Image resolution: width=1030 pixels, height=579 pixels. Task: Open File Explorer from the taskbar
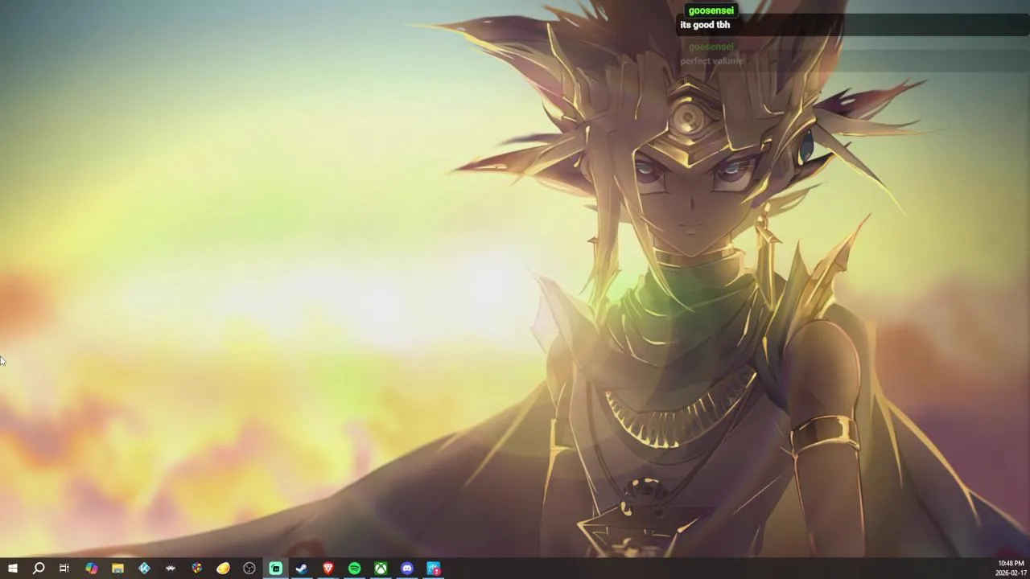(x=117, y=569)
